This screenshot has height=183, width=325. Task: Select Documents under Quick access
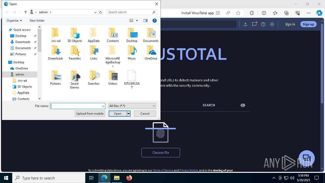click(23, 48)
